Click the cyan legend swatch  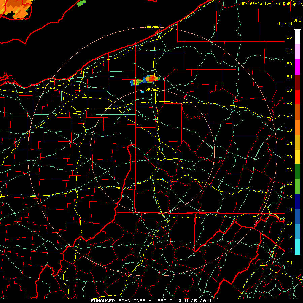pos(297,247)
